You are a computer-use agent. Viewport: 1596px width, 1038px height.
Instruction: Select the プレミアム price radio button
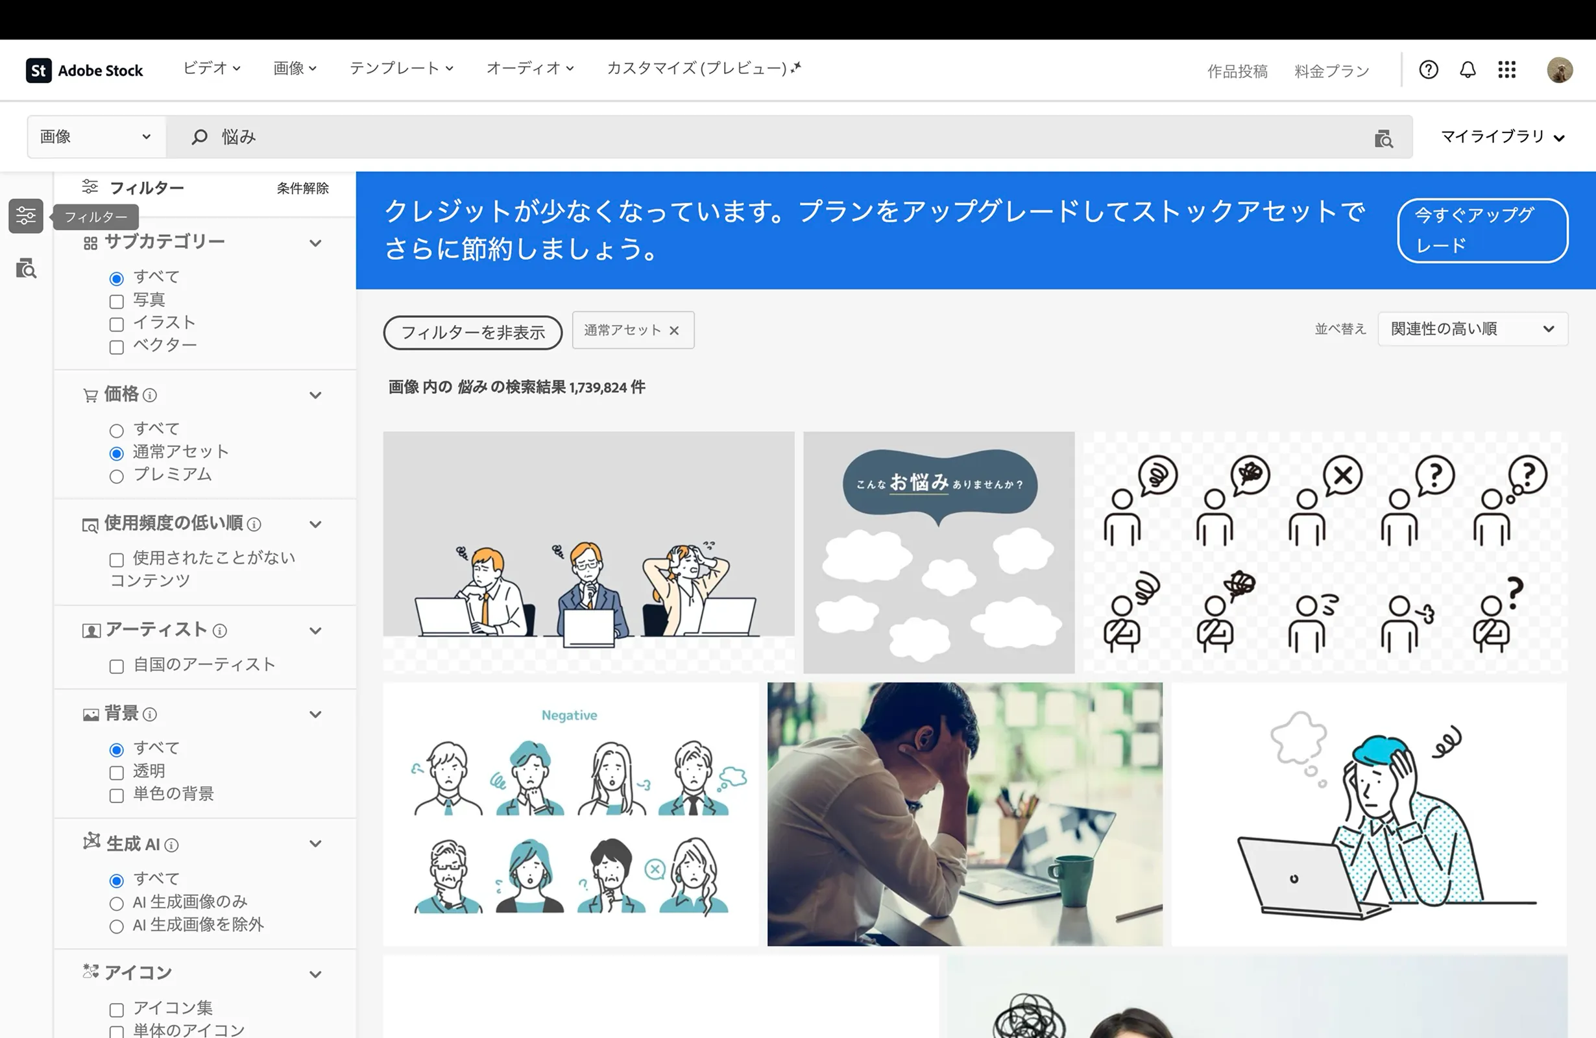[x=117, y=477]
